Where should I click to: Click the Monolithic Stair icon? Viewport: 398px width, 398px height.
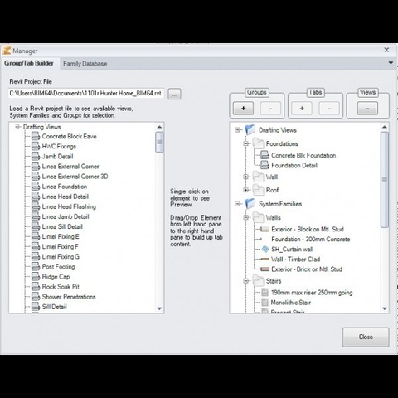tap(265, 303)
